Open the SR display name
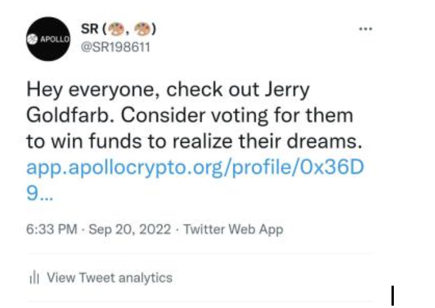 click(89, 29)
